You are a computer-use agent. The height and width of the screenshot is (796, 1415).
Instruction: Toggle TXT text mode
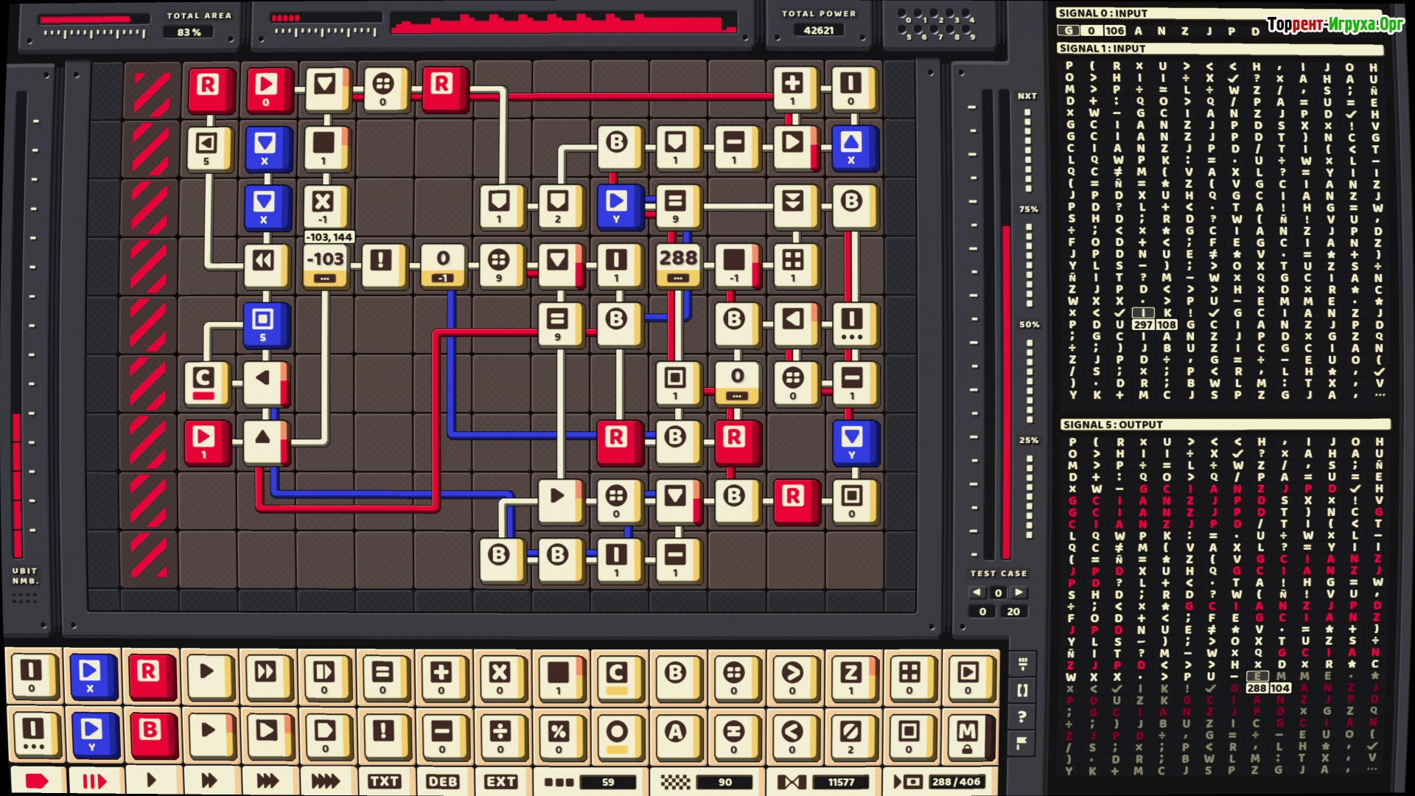pos(384,781)
